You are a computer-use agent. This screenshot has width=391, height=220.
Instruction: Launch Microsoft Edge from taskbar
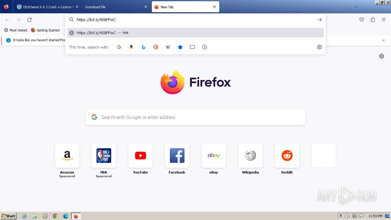[66, 216]
